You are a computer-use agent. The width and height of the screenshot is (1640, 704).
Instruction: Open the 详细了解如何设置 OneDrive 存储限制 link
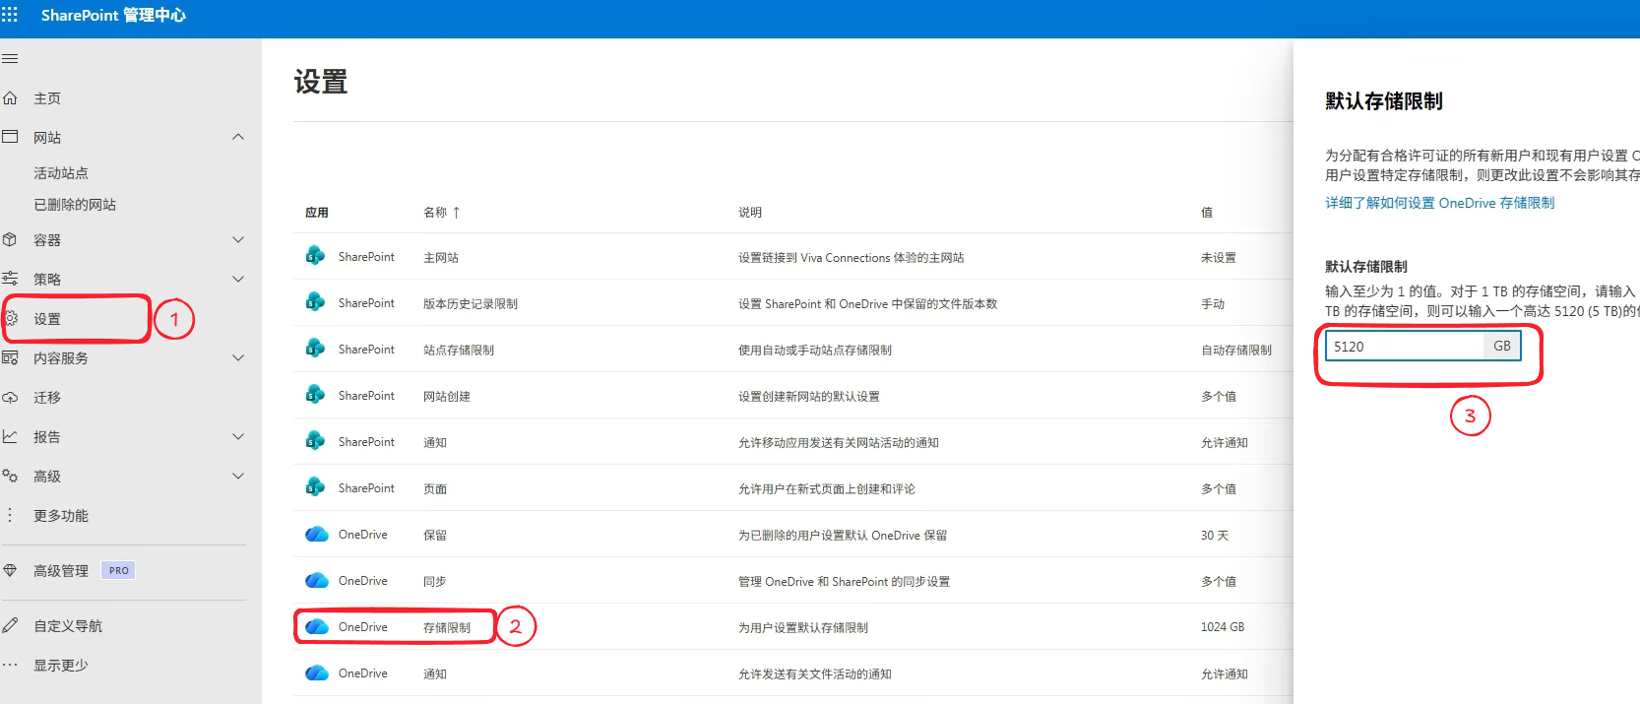point(1439,203)
